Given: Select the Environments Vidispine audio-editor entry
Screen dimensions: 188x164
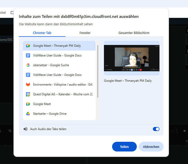Looking at the screenshot, I should point(59,85).
